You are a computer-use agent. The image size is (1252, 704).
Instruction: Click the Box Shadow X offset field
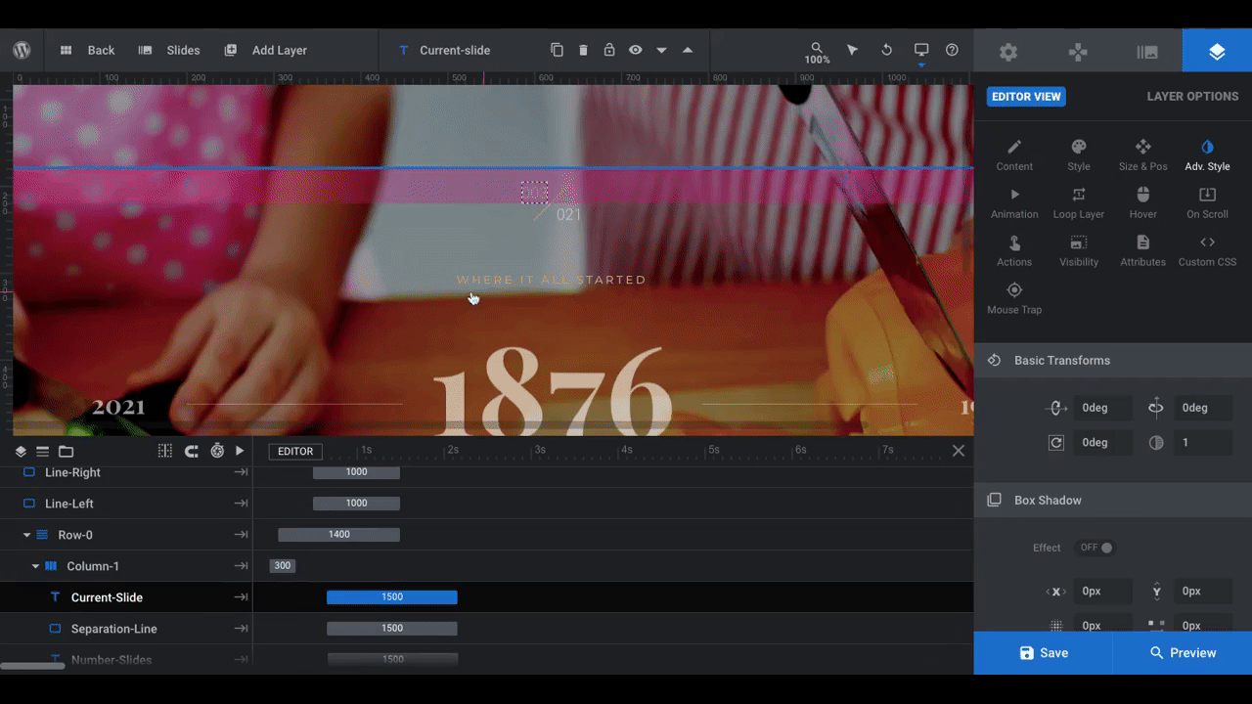1103,592
